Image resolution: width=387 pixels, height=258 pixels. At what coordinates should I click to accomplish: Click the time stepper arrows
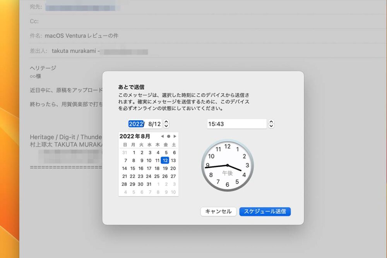[271, 124]
